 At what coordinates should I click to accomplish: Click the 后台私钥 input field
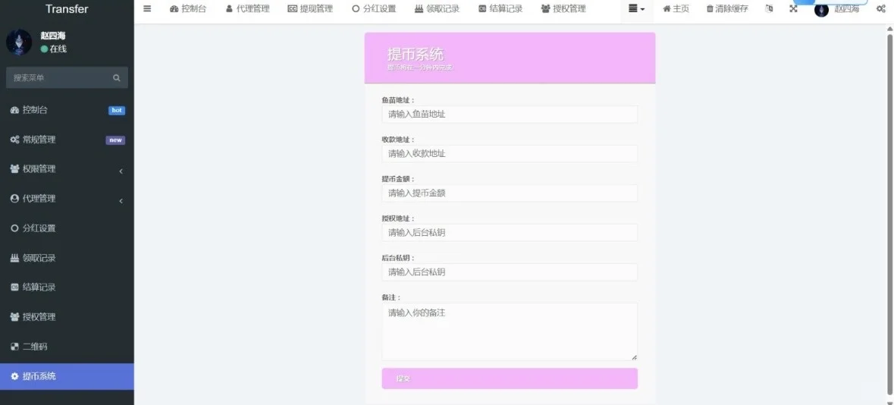510,272
